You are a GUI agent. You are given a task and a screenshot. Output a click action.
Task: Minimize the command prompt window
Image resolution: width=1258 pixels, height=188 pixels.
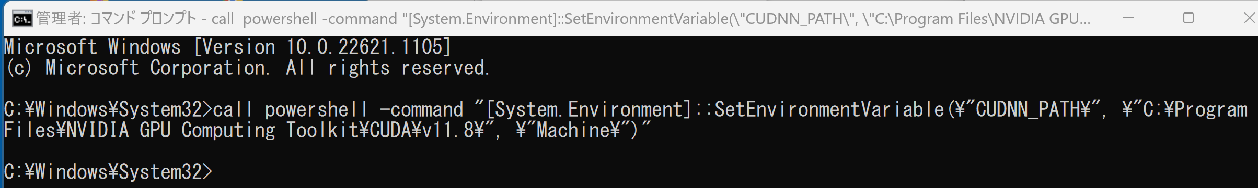tap(1128, 18)
